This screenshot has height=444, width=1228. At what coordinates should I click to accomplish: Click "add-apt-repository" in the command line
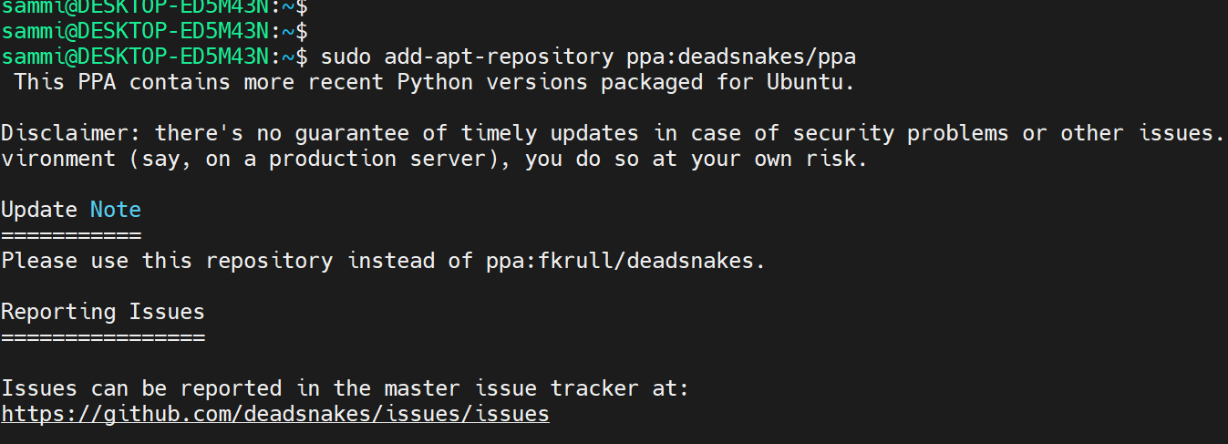[500, 57]
